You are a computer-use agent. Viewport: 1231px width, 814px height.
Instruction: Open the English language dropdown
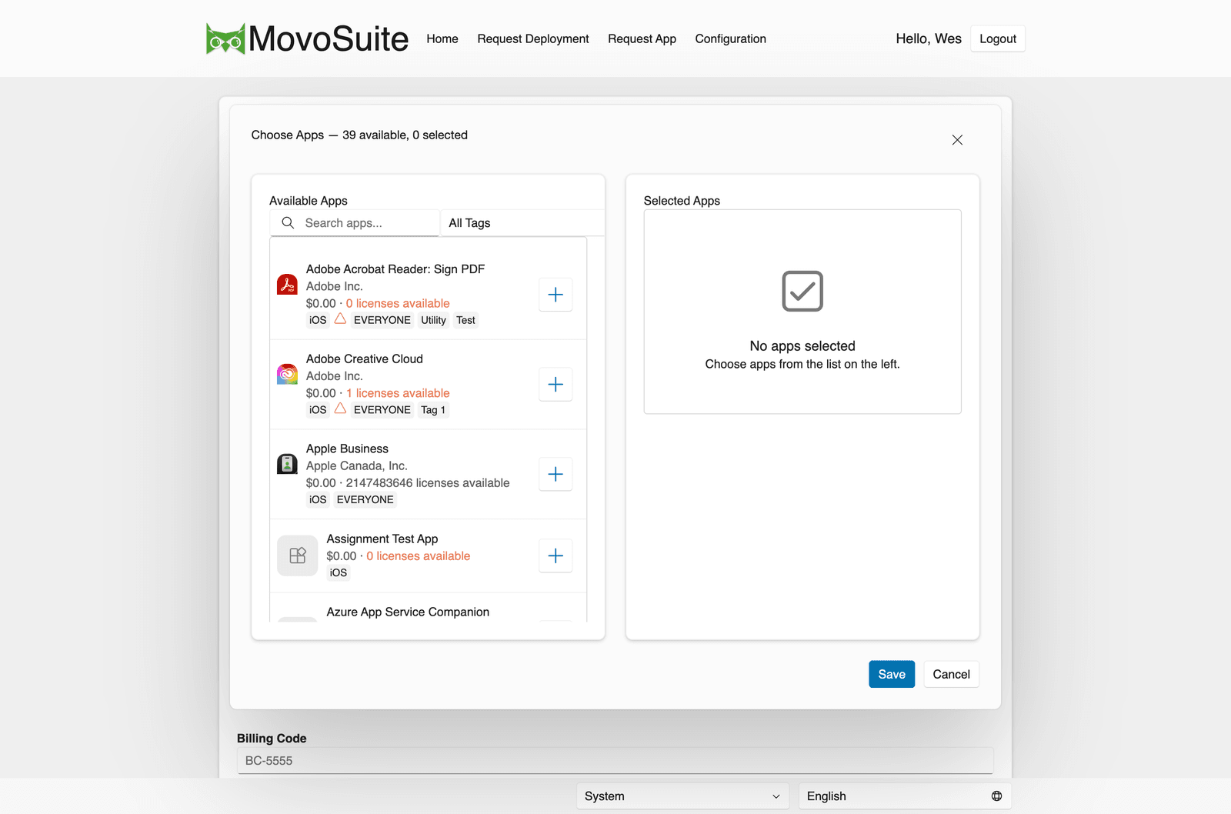(905, 796)
